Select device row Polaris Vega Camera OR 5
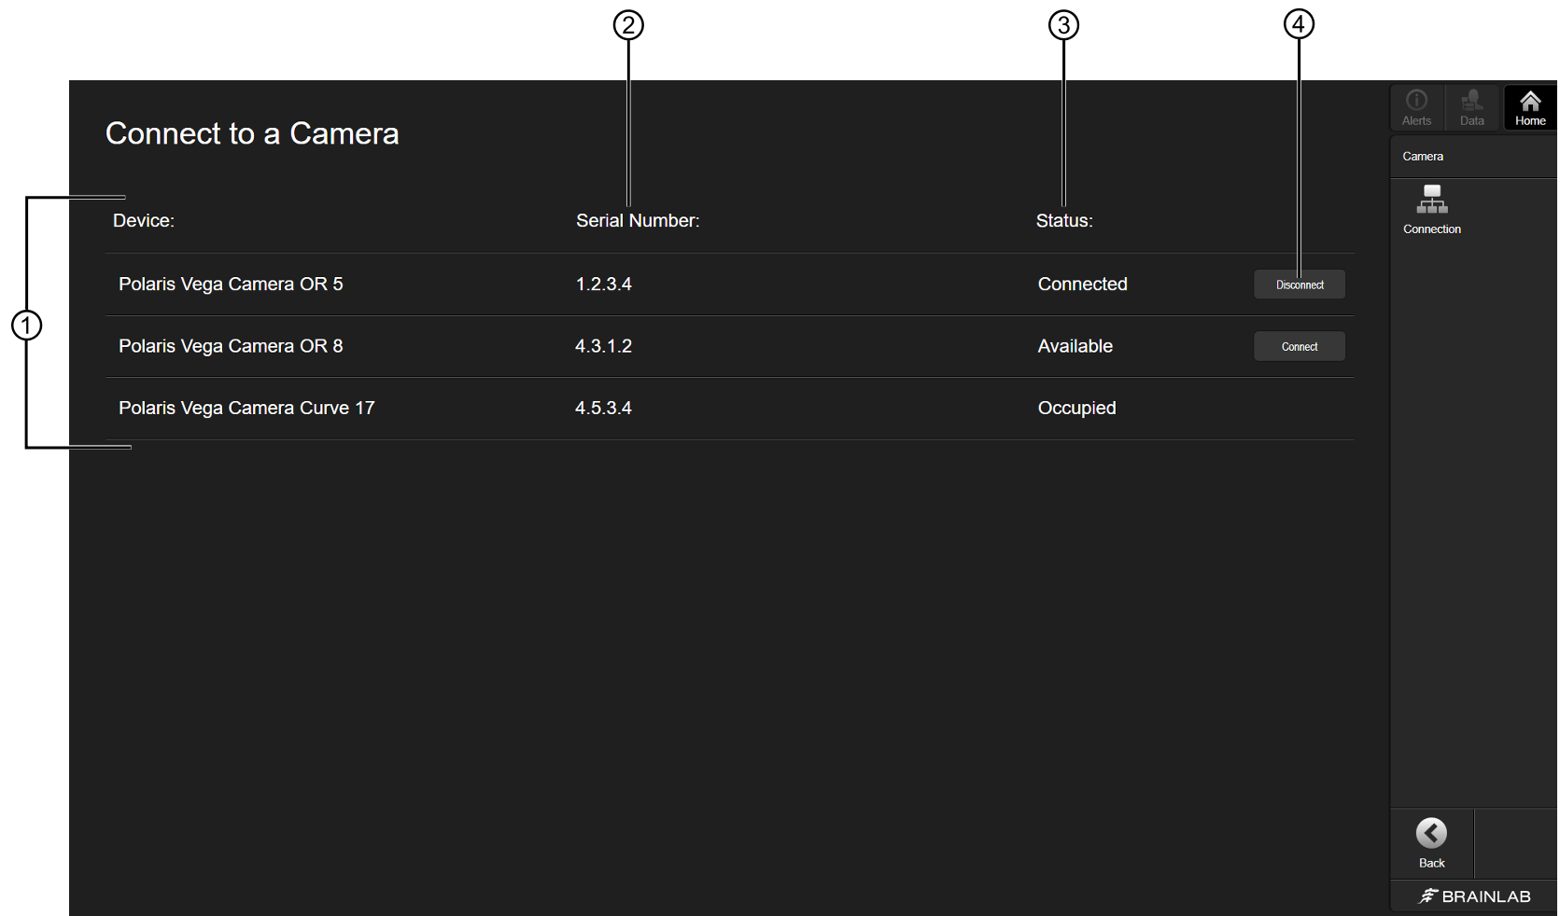This screenshot has height=916, width=1560. point(730,285)
